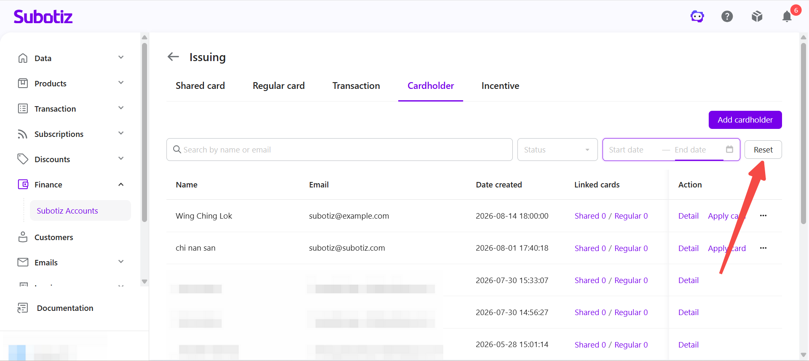Open Detail for Wing Ching Lok

(x=688, y=216)
